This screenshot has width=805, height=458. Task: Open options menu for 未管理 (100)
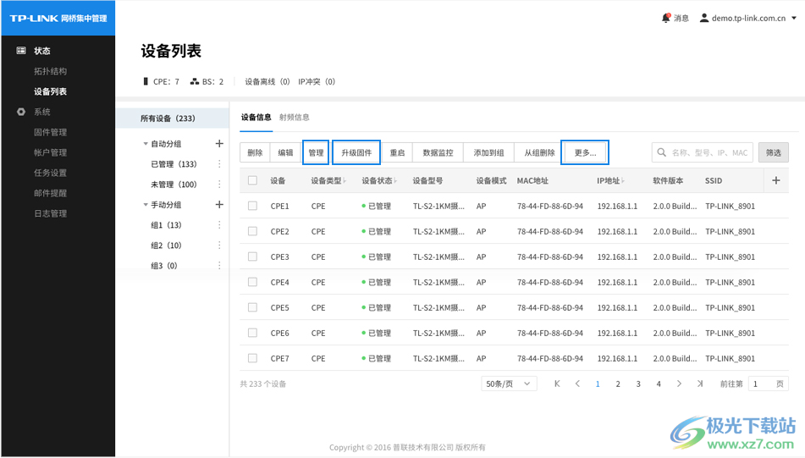(x=219, y=184)
